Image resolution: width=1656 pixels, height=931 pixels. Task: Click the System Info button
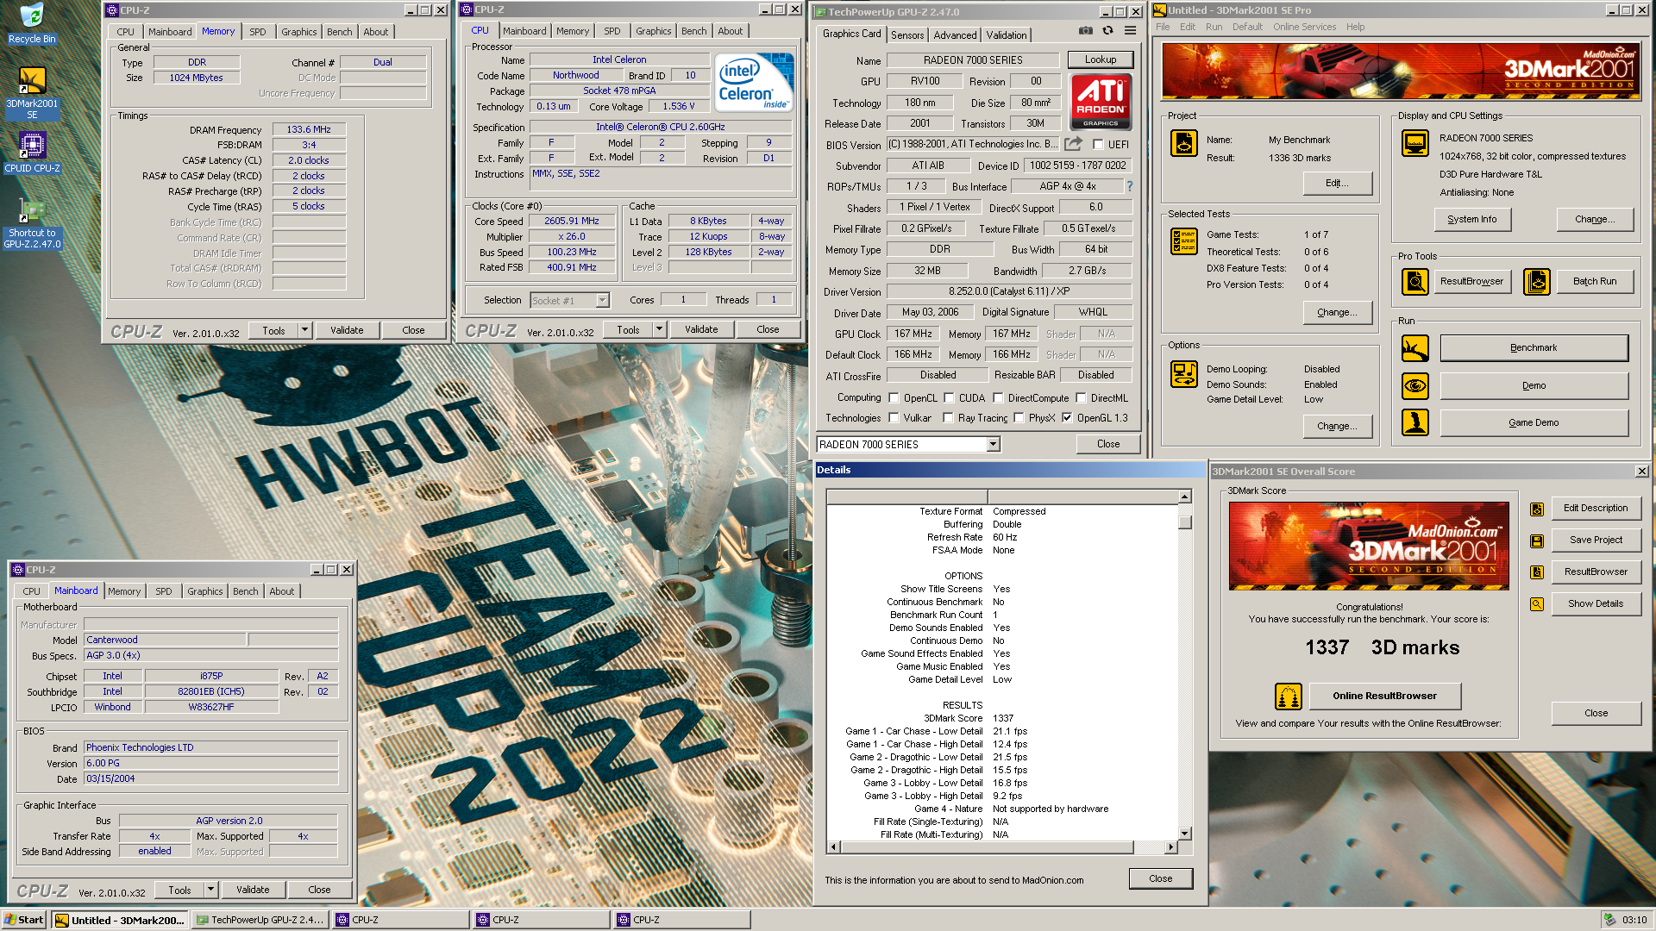[x=1471, y=219]
